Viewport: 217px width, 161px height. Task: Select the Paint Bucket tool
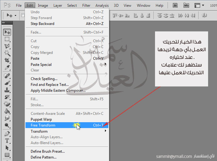(7, 111)
